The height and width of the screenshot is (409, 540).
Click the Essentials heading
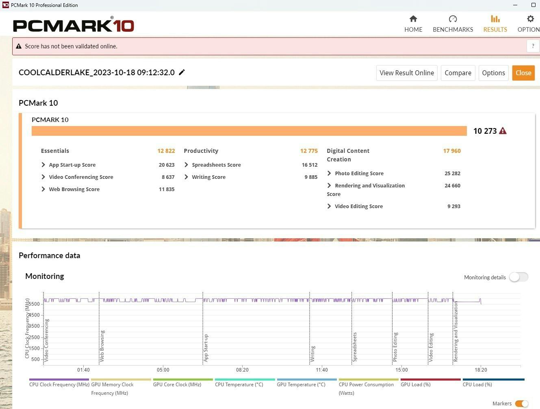coord(55,151)
